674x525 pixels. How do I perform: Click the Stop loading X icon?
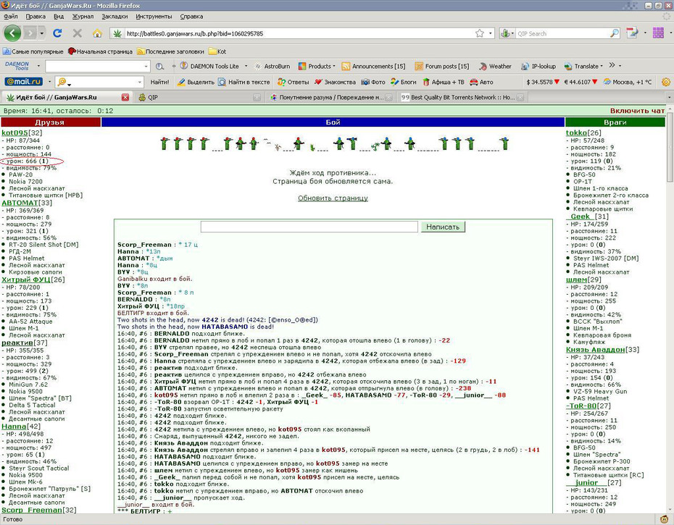[x=78, y=33]
